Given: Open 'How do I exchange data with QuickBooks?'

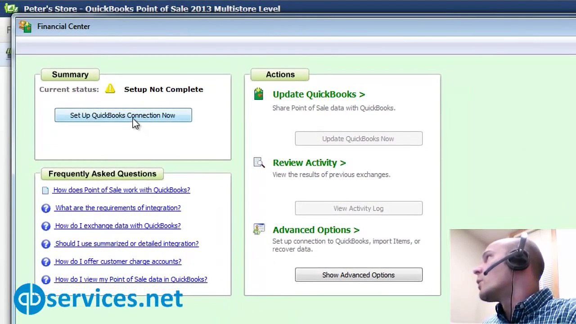Looking at the screenshot, I should coord(118,225).
